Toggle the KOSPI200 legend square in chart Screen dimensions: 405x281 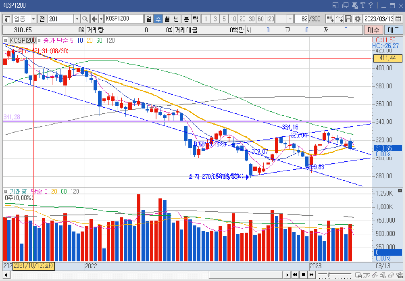point(6,40)
